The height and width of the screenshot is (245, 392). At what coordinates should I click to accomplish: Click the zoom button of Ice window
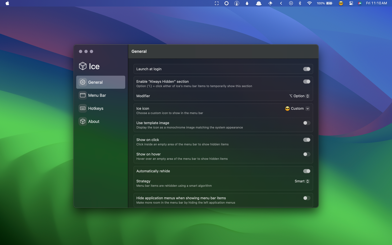(91, 51)
